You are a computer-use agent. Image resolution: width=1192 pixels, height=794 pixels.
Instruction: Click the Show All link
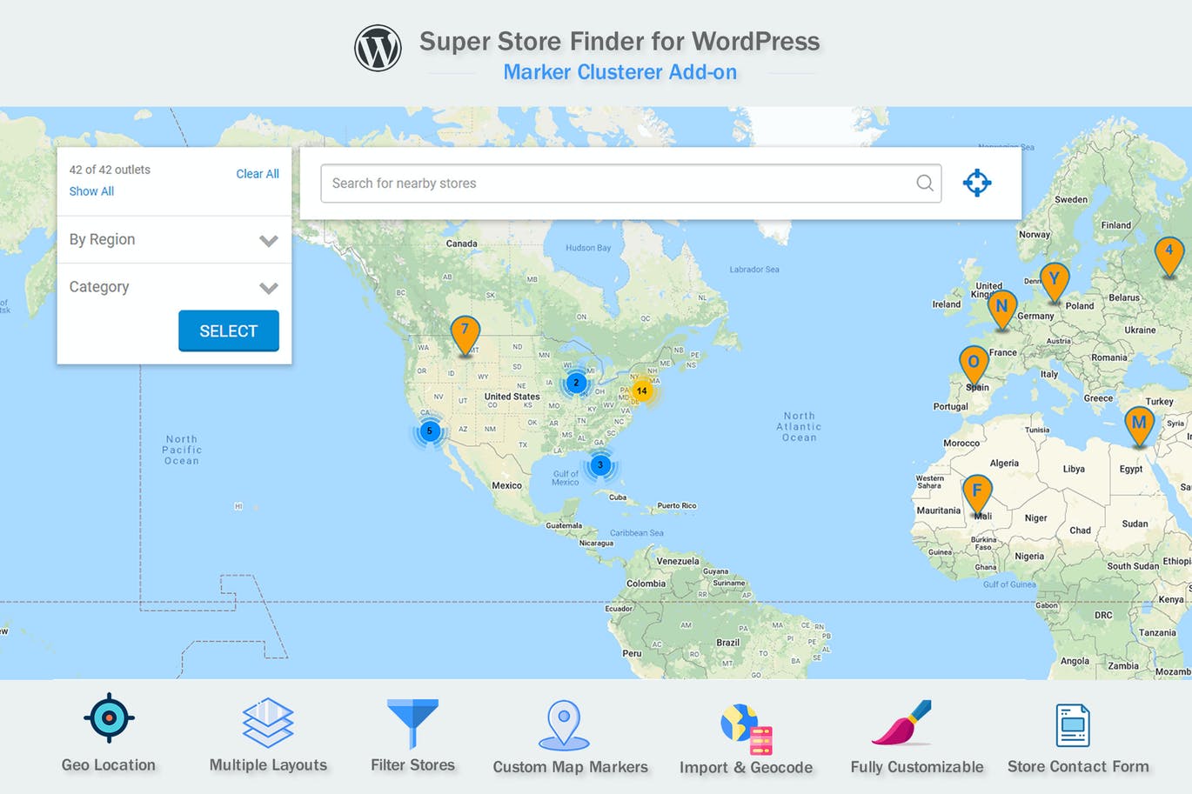click(91, 191)
